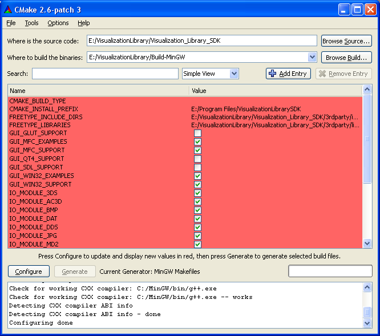Open the Options menu
Viewport: 380px width, 336px height.
pos(58,23)
